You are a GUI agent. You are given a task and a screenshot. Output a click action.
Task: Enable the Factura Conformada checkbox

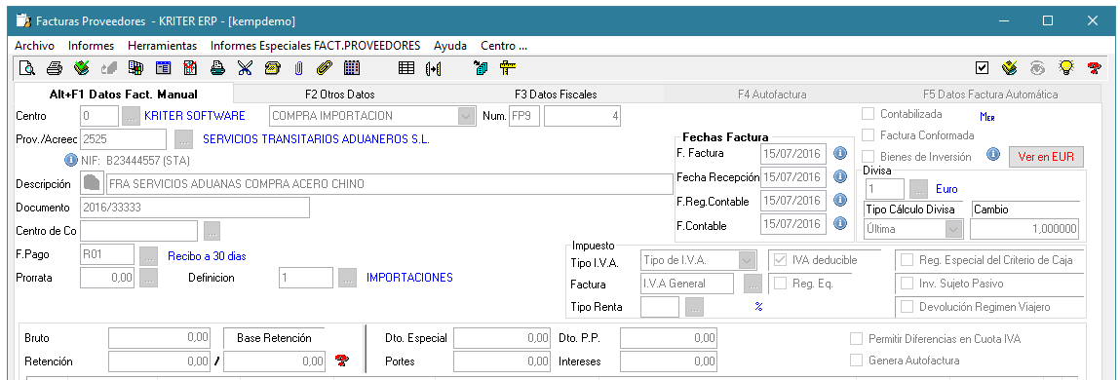(x=869, y=135)
